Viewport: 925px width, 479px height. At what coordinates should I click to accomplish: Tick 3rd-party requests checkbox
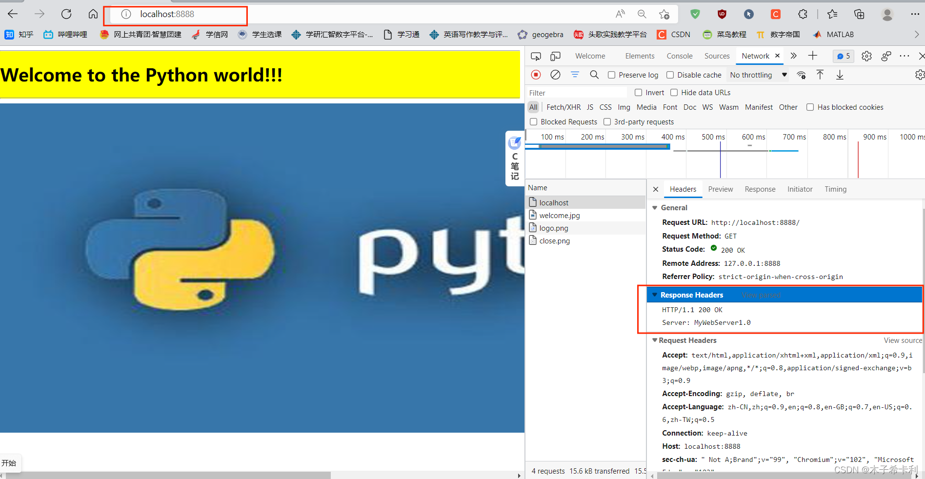607,122
